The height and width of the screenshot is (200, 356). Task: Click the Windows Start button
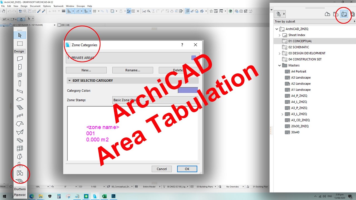tap(4, 196)
